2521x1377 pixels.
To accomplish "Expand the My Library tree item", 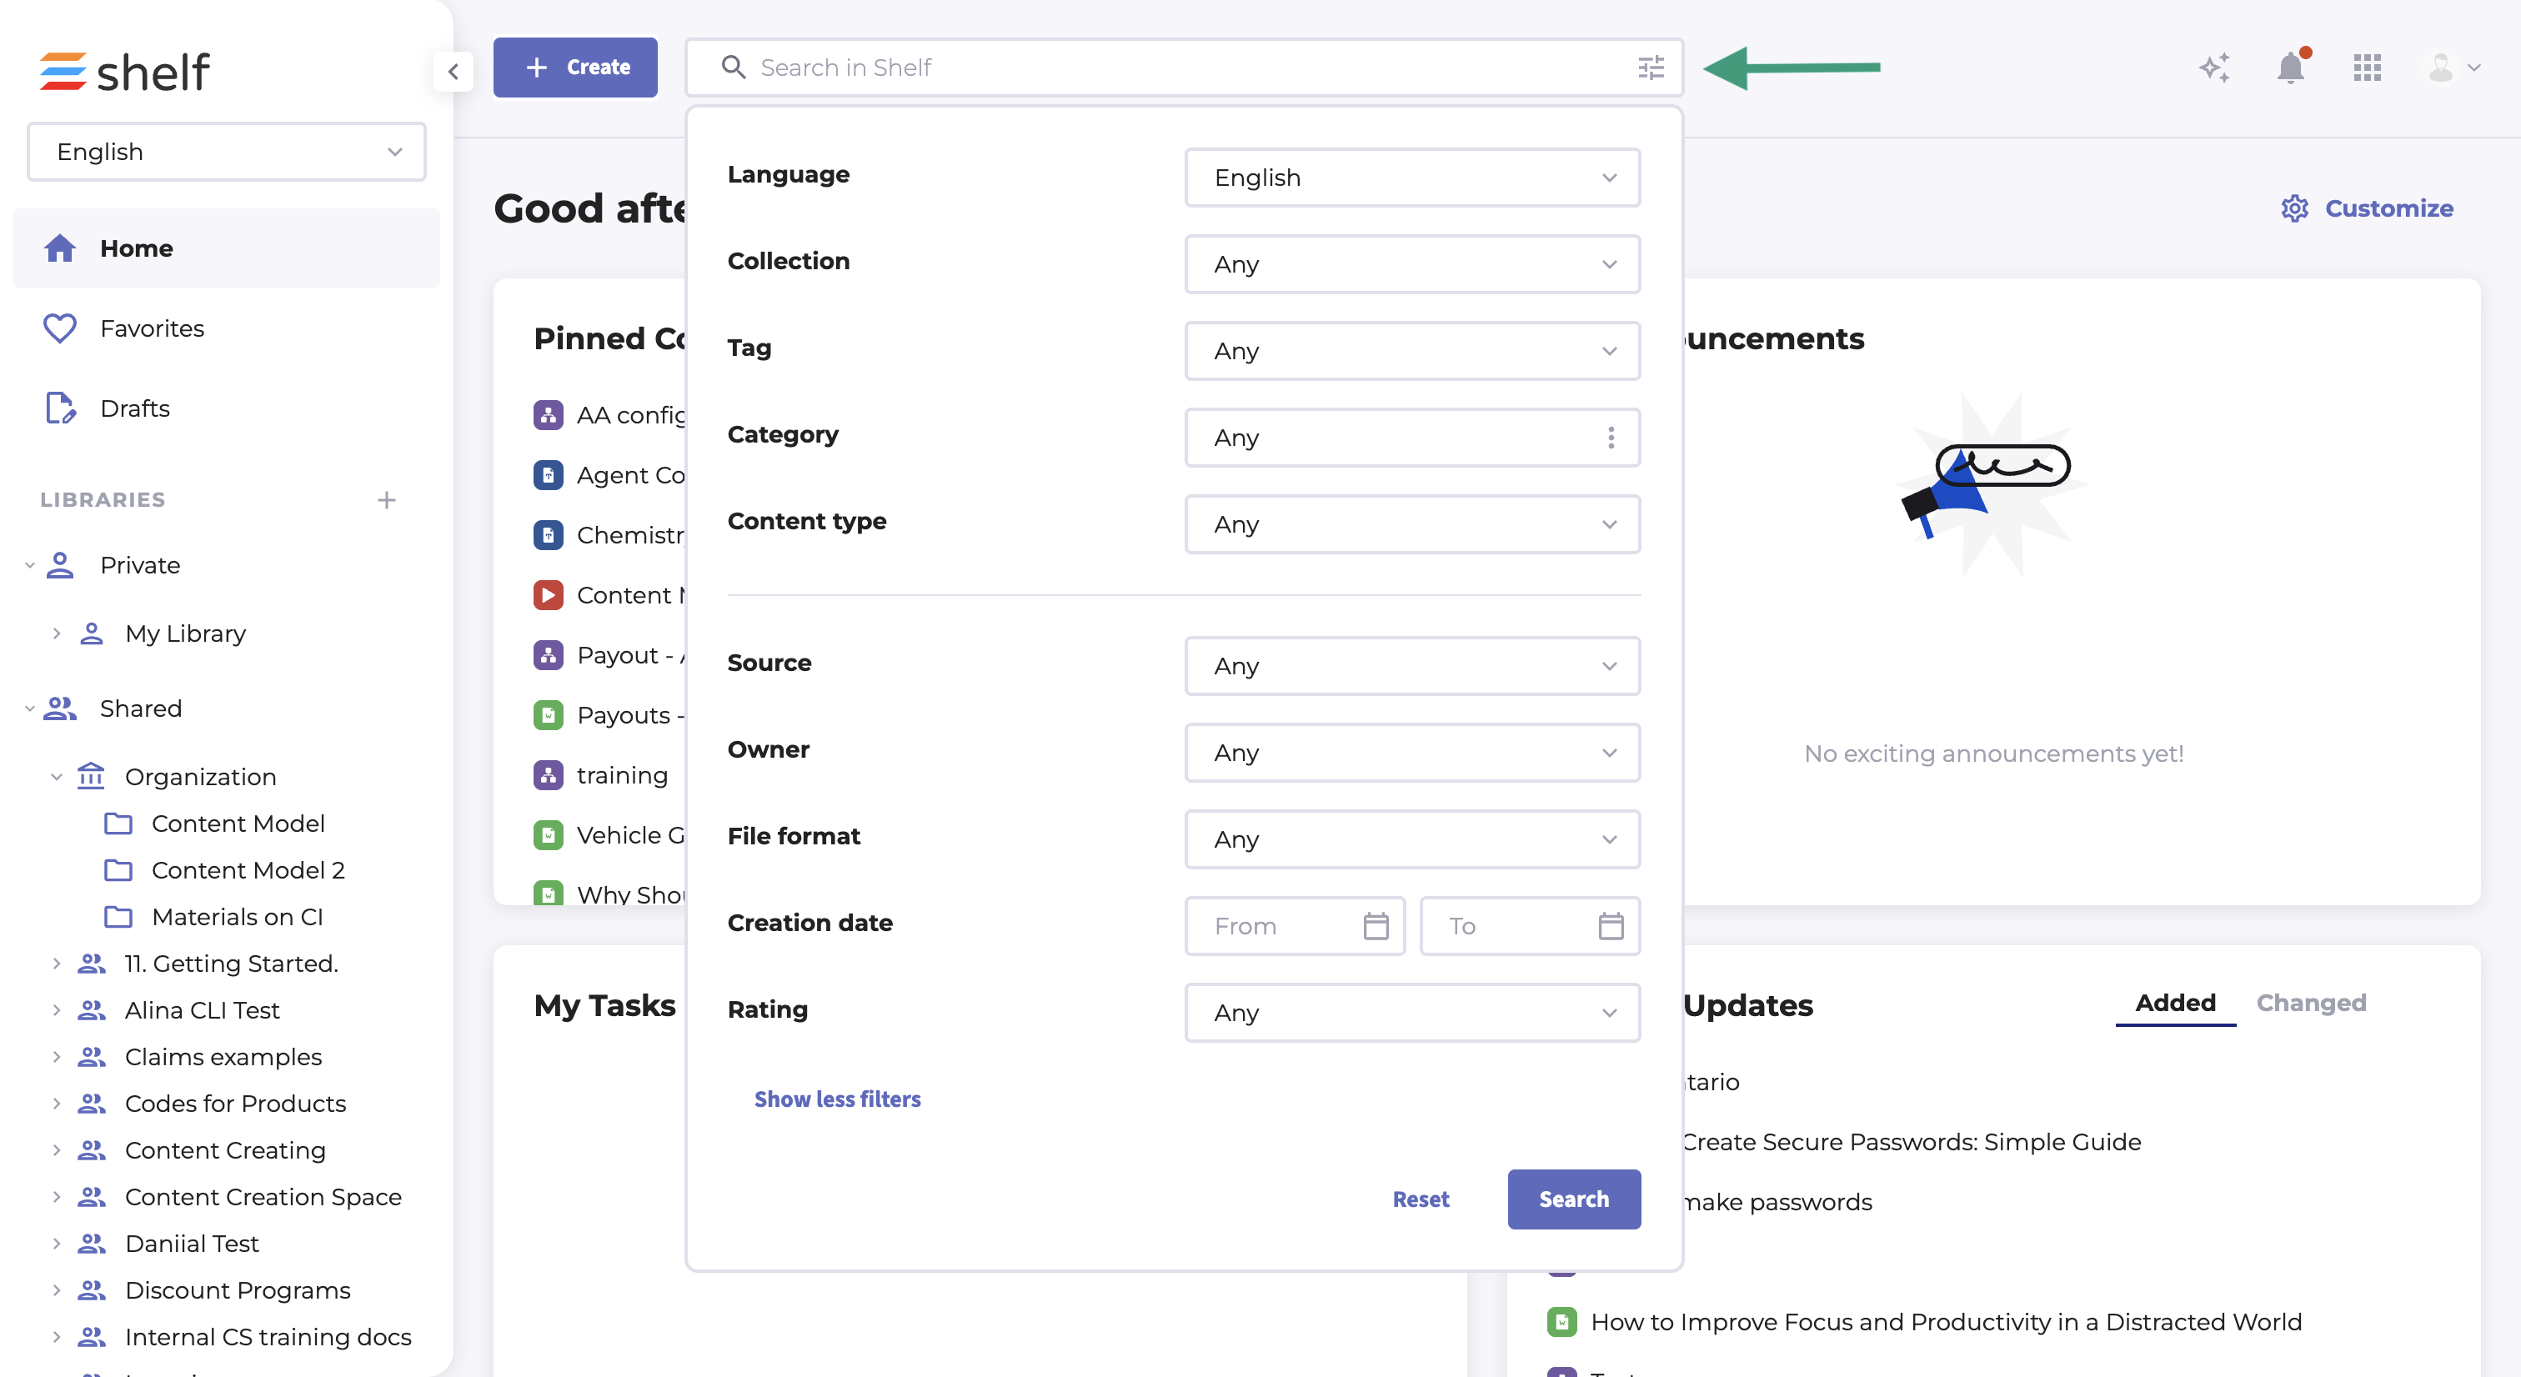I will pos(57,633).
